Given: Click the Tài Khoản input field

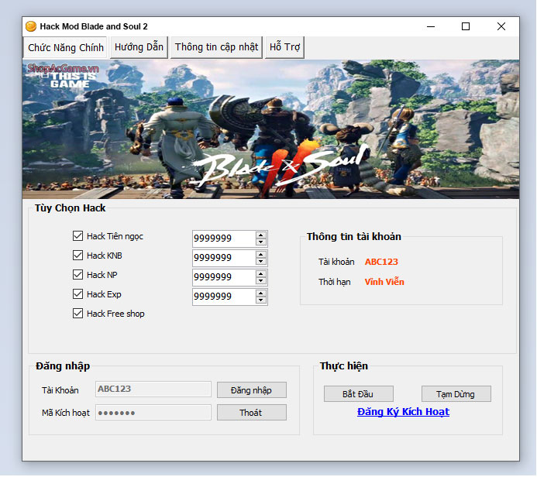Looking at the screenshot, I should (153, 389).
